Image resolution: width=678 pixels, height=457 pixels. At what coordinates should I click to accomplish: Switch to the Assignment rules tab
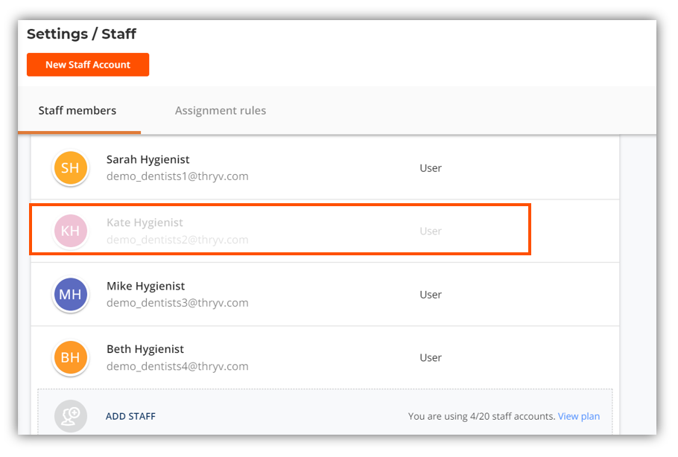[221, 111]
